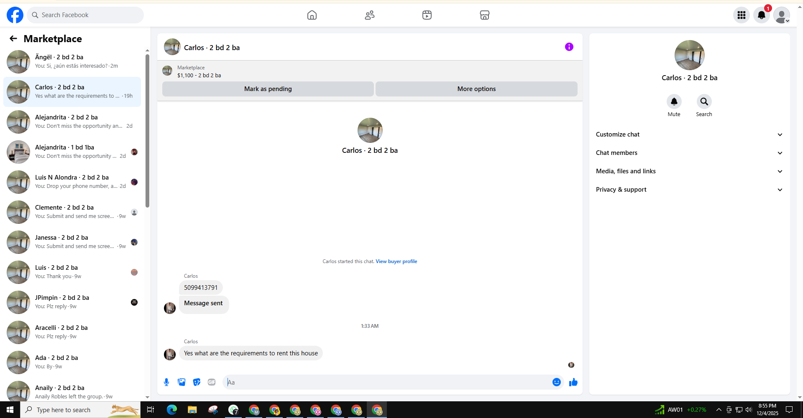Send a voice clip with microphone icon
803x418 pixels.
[166, 382]
